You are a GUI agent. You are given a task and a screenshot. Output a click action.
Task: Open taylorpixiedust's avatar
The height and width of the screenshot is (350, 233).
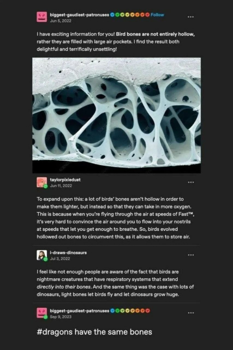pos(42,182)
